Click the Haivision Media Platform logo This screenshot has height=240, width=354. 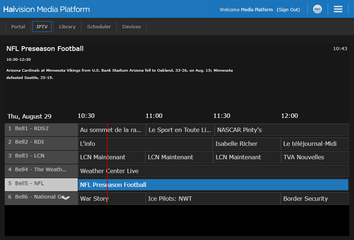(46, 9)
